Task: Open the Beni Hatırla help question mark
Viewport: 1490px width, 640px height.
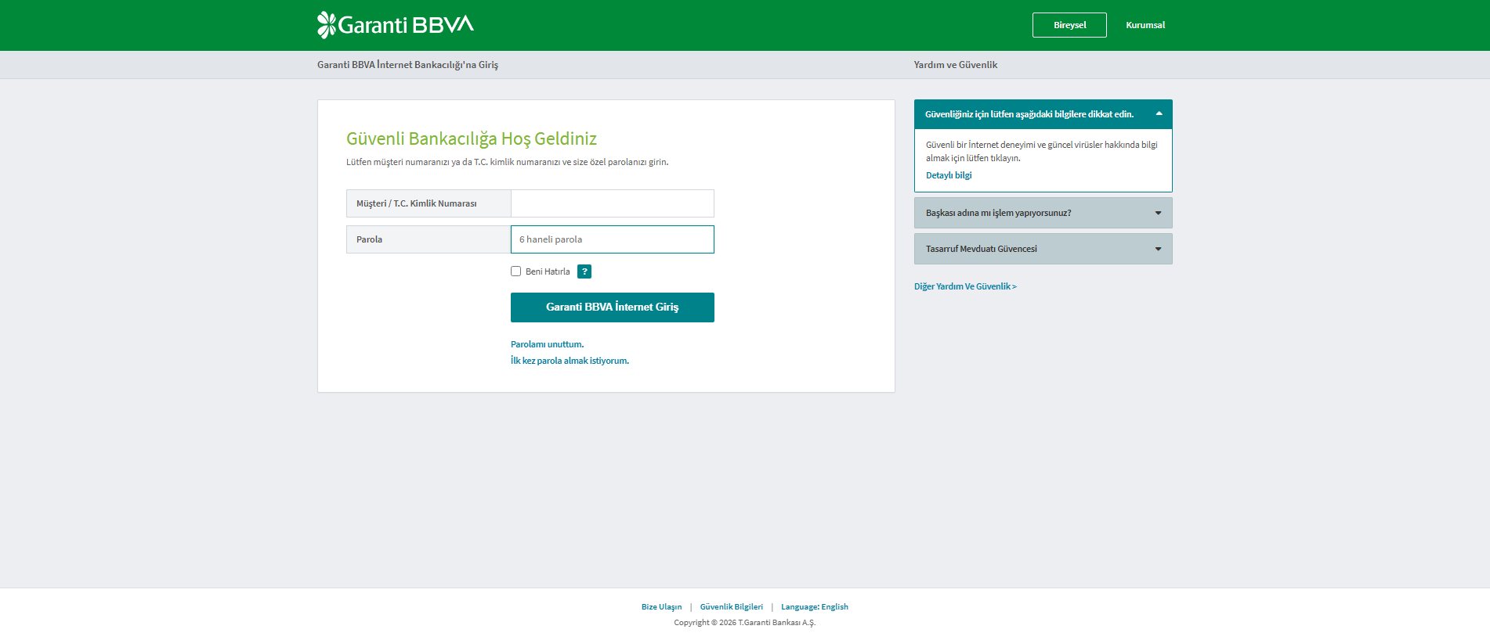Action: [x=584, y=271]
